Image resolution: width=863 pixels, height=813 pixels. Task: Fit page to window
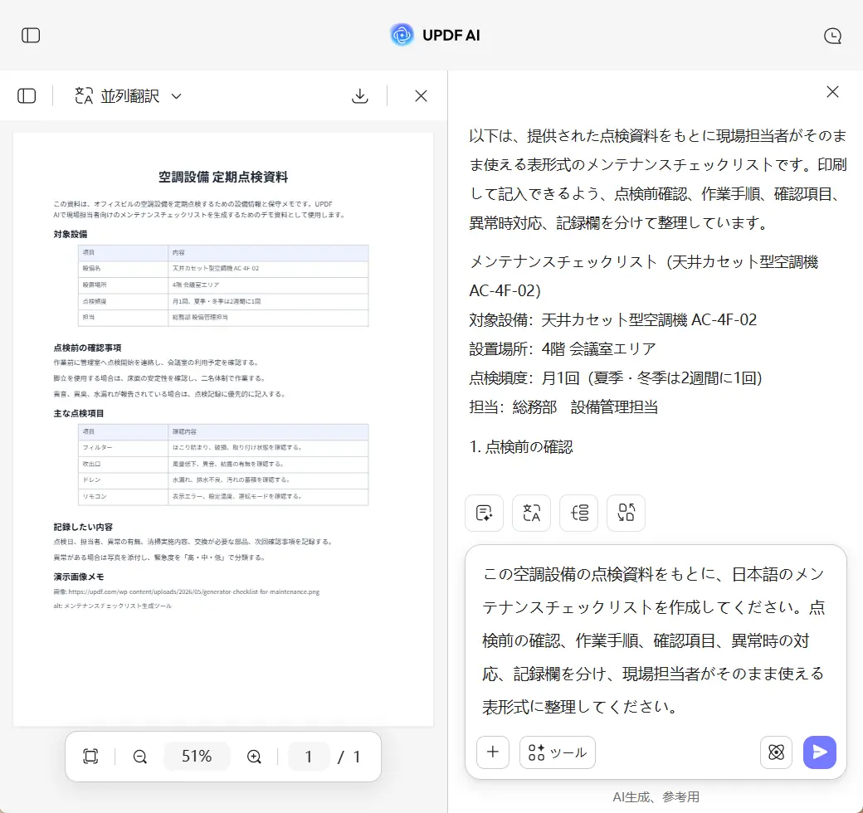click(x=90, y=757)
